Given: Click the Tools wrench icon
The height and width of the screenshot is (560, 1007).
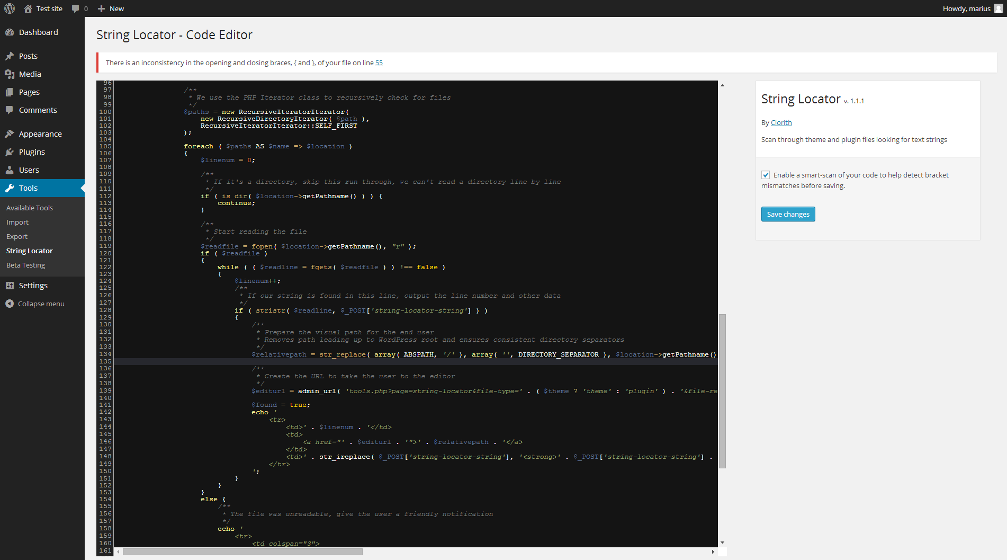Looking at the screenshot, I should pyautogui.click(x=10, y=188).
